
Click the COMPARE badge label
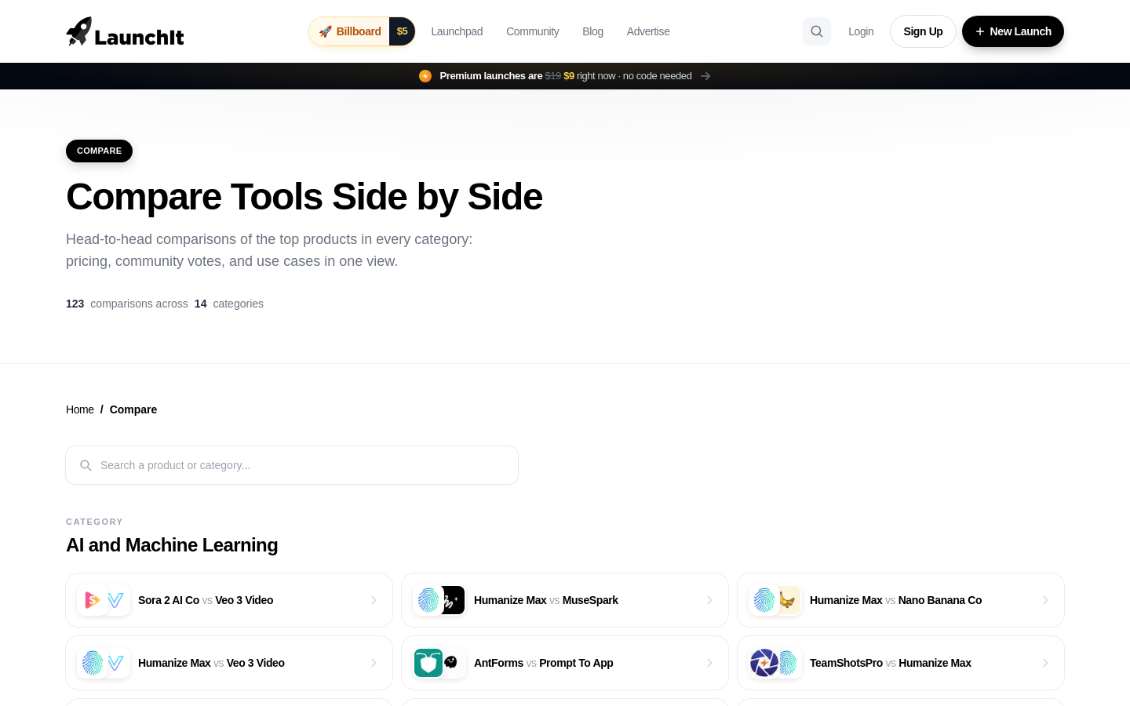click(99, 151)
